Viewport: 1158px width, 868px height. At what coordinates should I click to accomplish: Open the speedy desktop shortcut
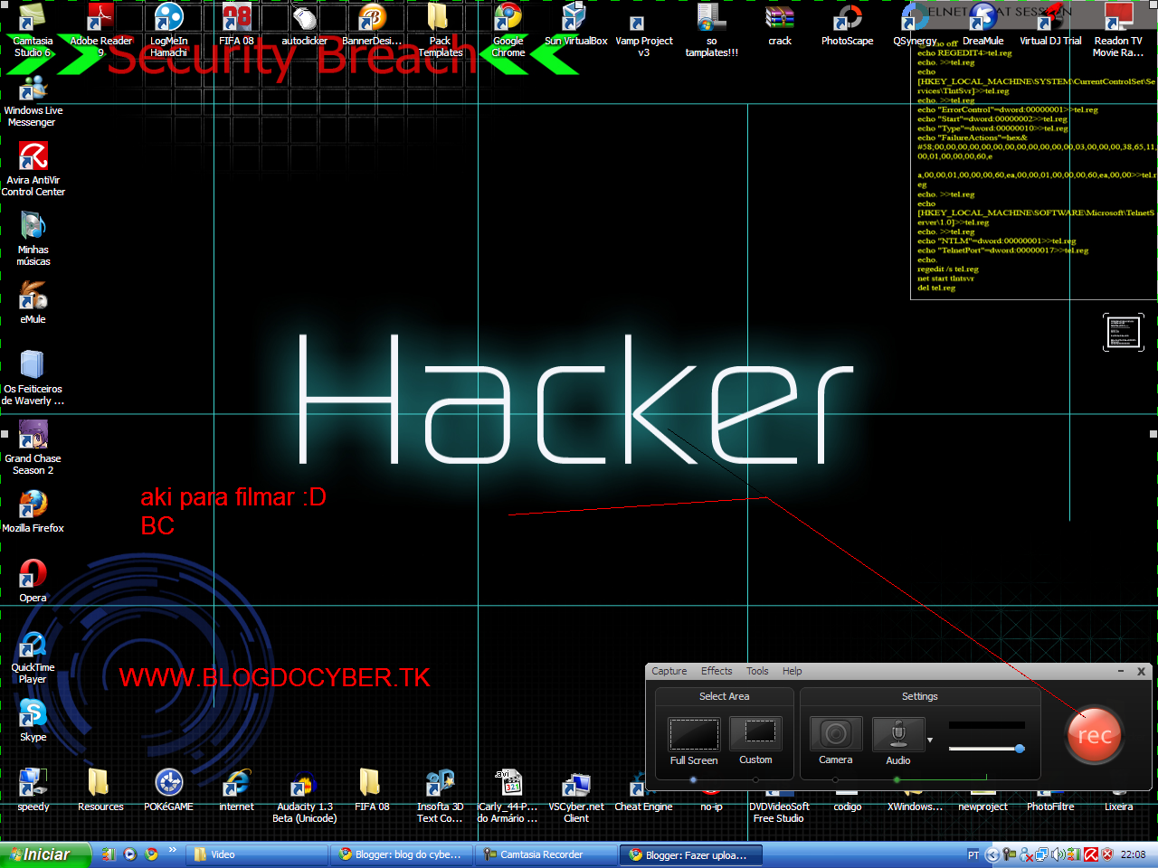(x=33, y=789)
